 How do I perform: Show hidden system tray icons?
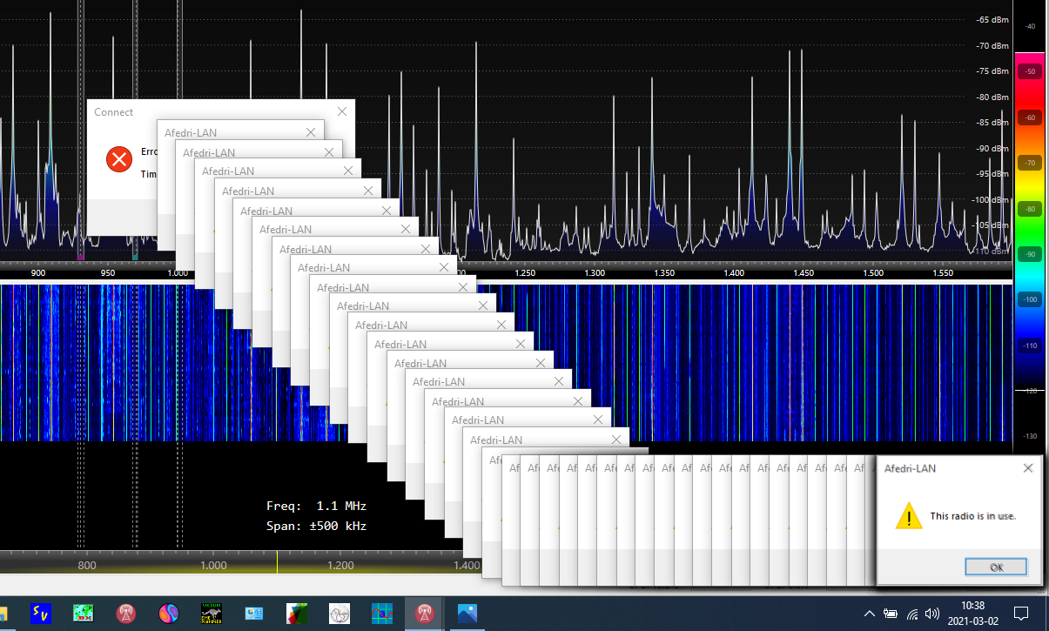(x=869, y=614)
